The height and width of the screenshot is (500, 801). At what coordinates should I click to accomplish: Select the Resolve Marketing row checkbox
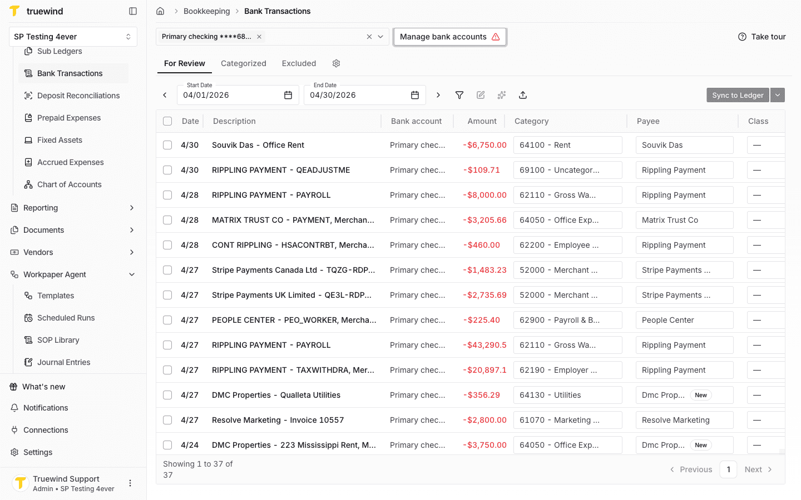click(x=167, y=420)
